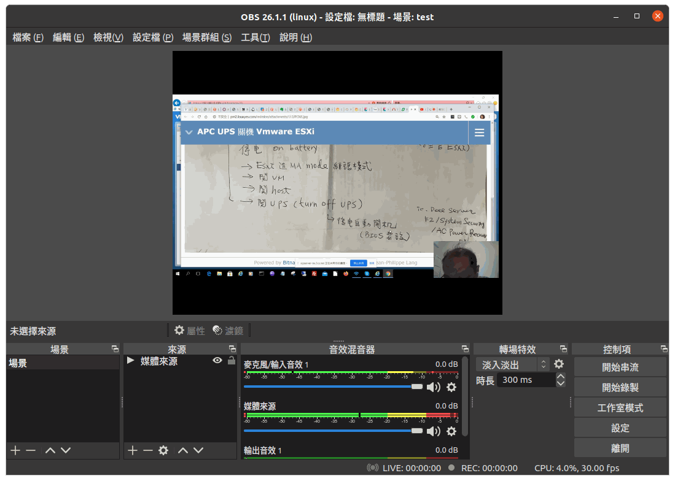
Task: Minimize the OBS window
Action: pos(616,17)
